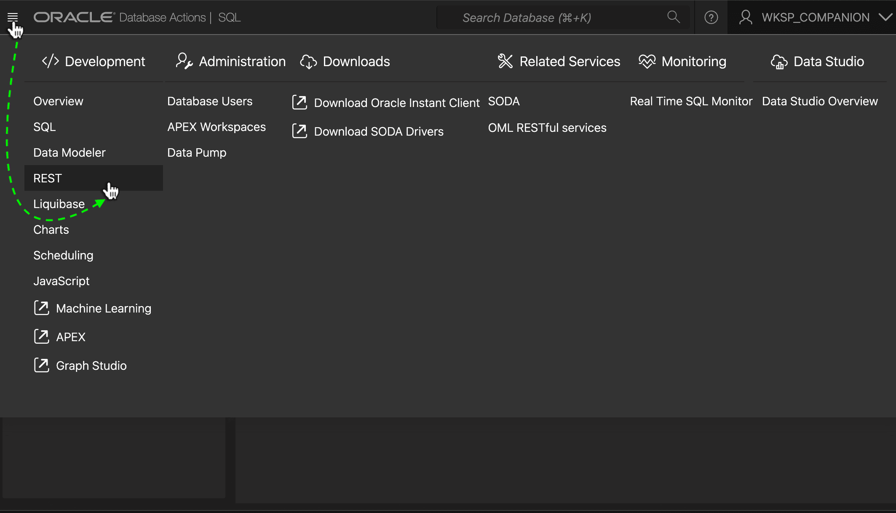Open APEX Workspaces
The height and width of the screenshot is (513, 896).
coord(217,127)
